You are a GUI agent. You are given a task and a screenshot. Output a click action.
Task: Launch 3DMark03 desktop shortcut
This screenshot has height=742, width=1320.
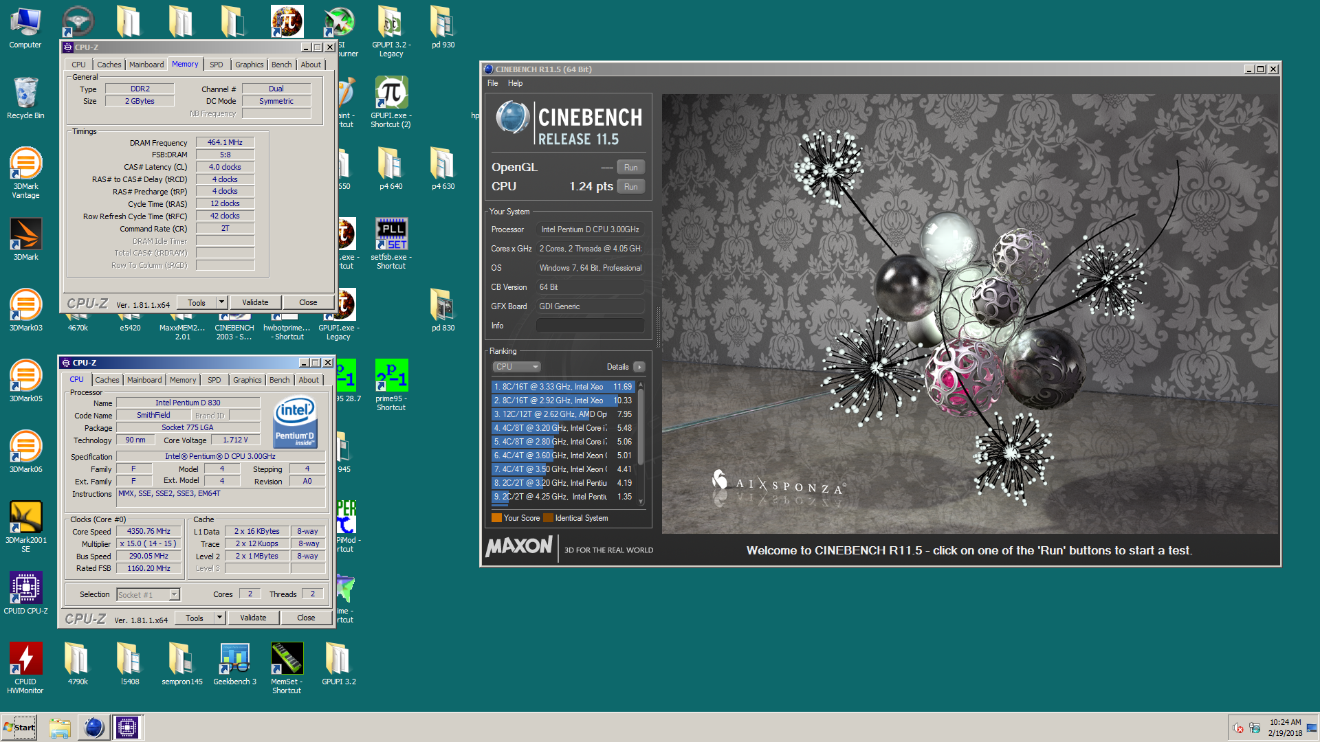pos(25,311)
